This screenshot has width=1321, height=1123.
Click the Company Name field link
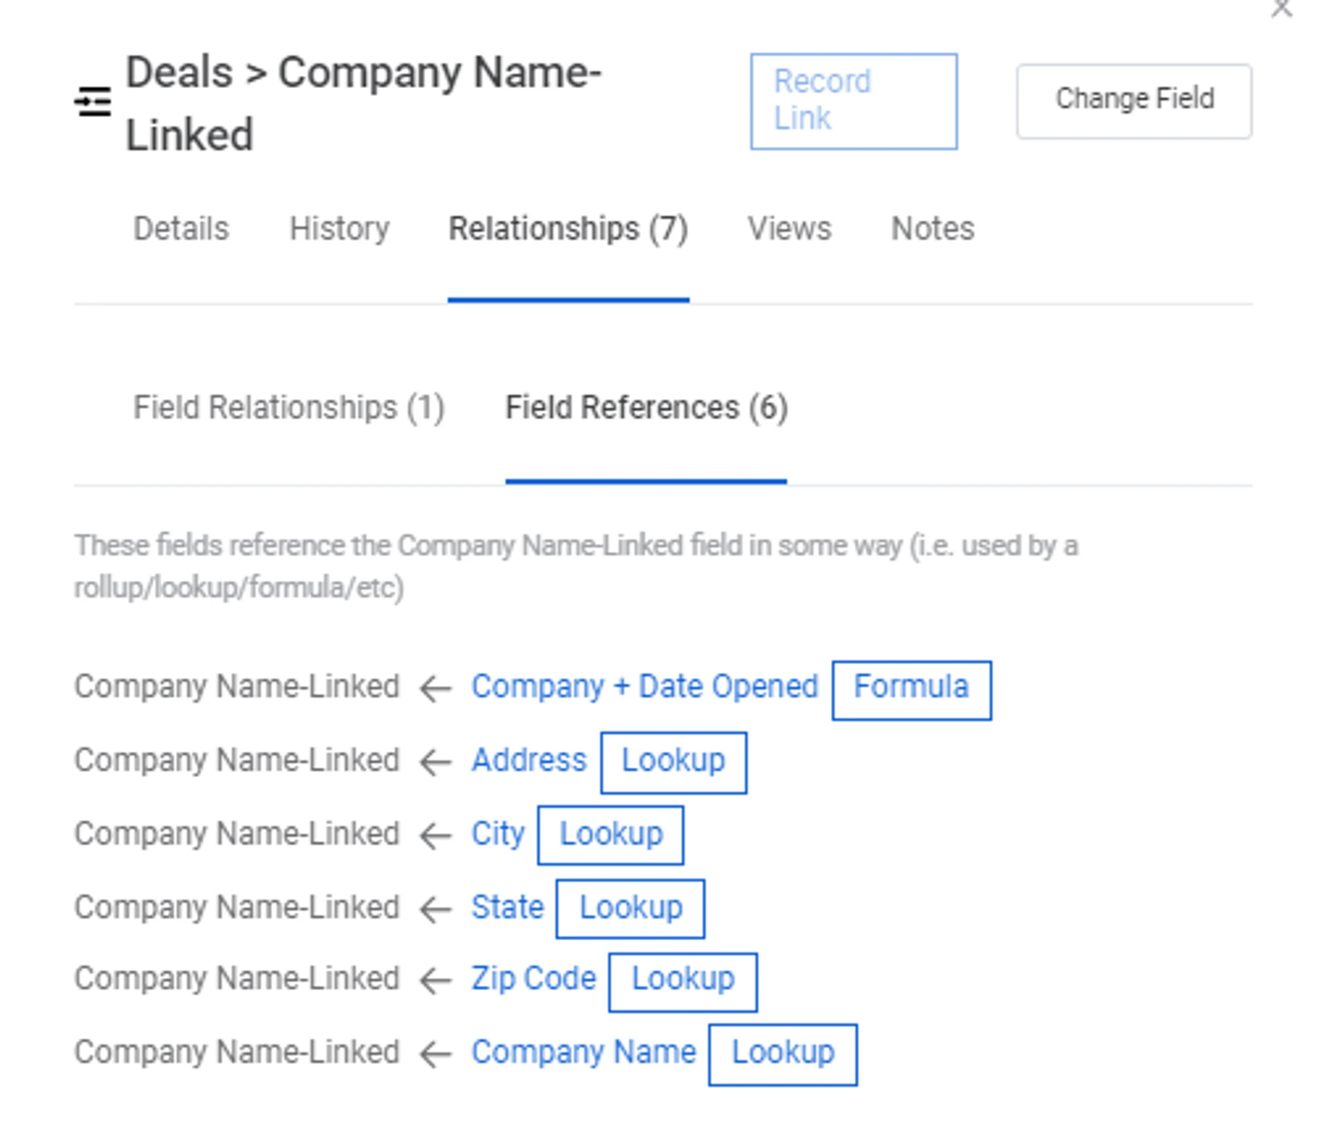point(583,1053)
